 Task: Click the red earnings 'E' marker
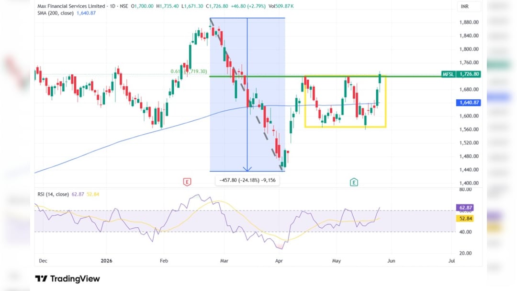(x=187, y=182)
